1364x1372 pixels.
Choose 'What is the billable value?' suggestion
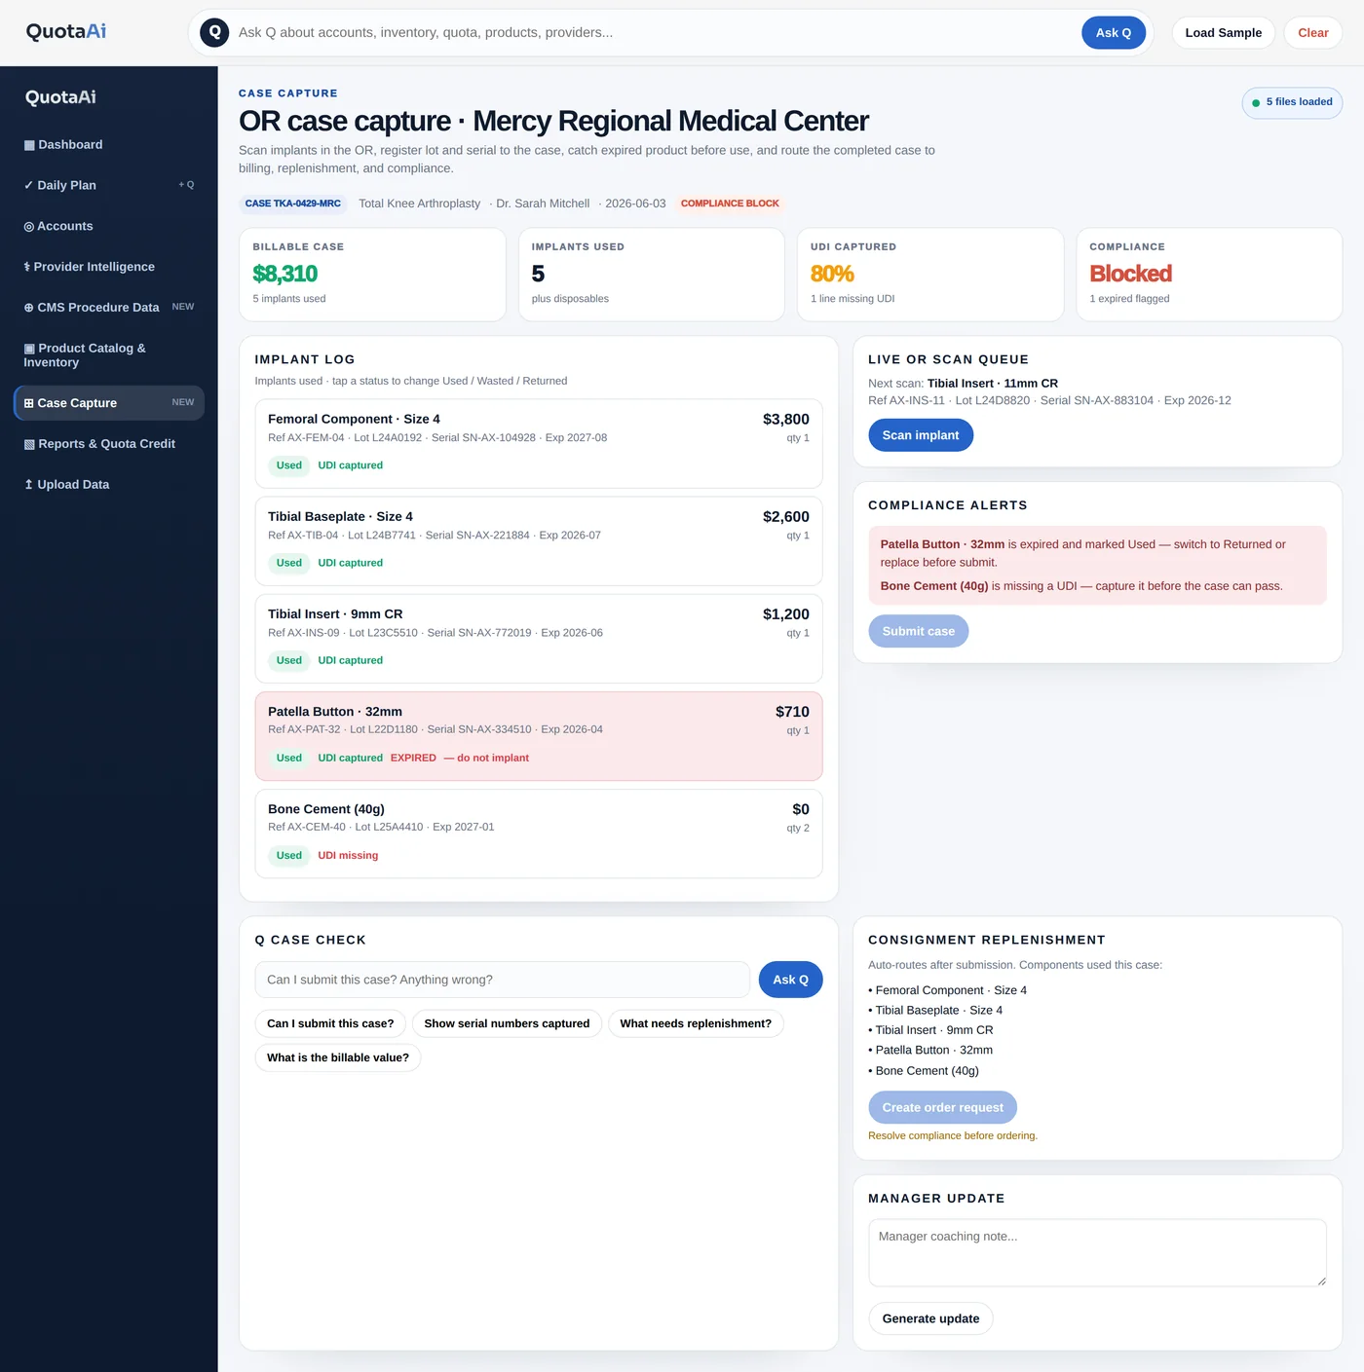(x=338, y=1057)
